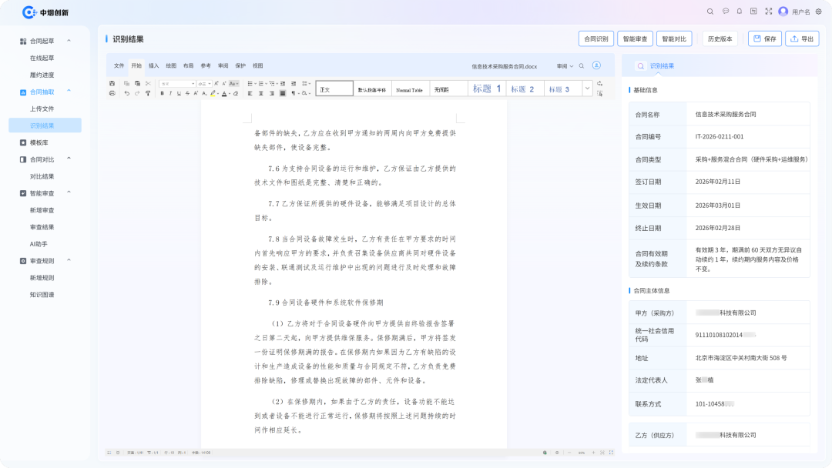The height and width of the screenshot is (468, 832).
Task: Open the highlight color picker
Action: [x=218, y=94]
